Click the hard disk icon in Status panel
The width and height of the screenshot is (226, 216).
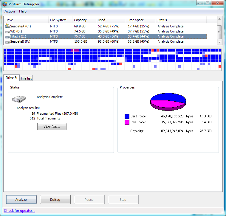19,99
